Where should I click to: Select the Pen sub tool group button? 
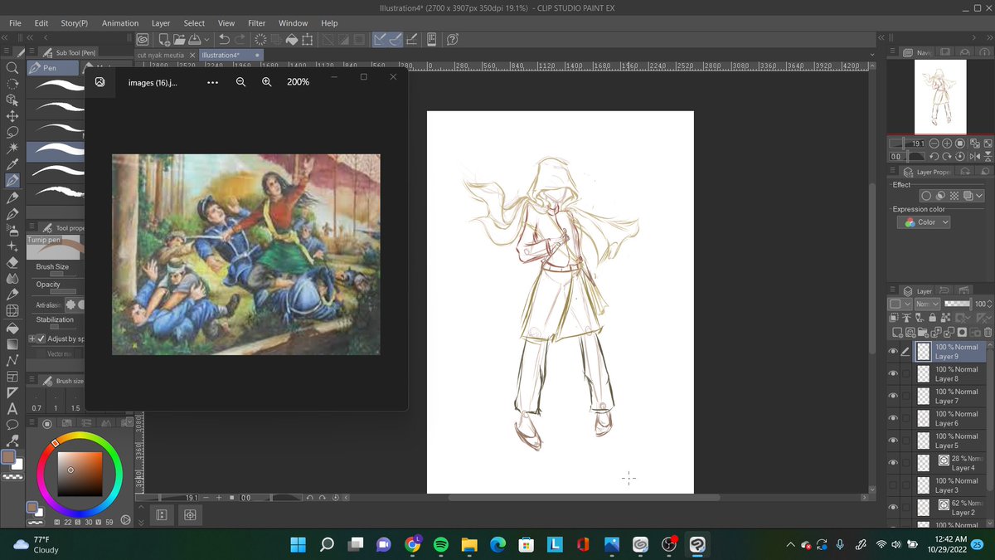(51, 68)
